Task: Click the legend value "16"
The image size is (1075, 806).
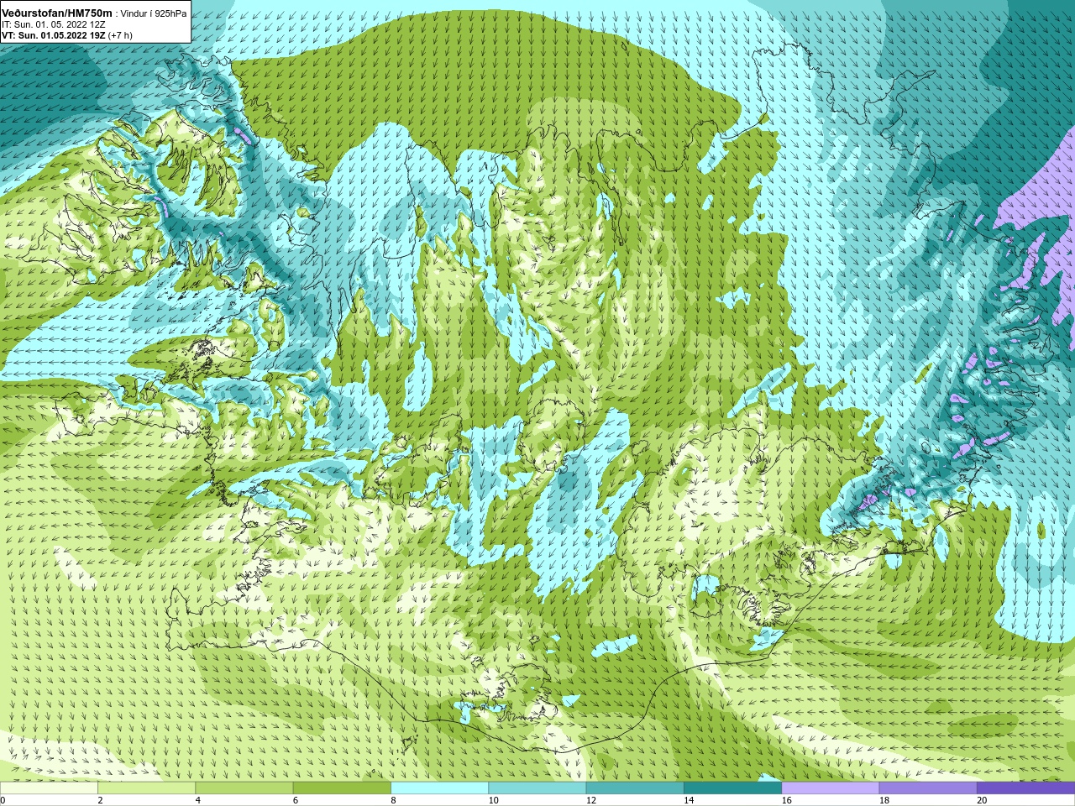Action: point(786,800)
